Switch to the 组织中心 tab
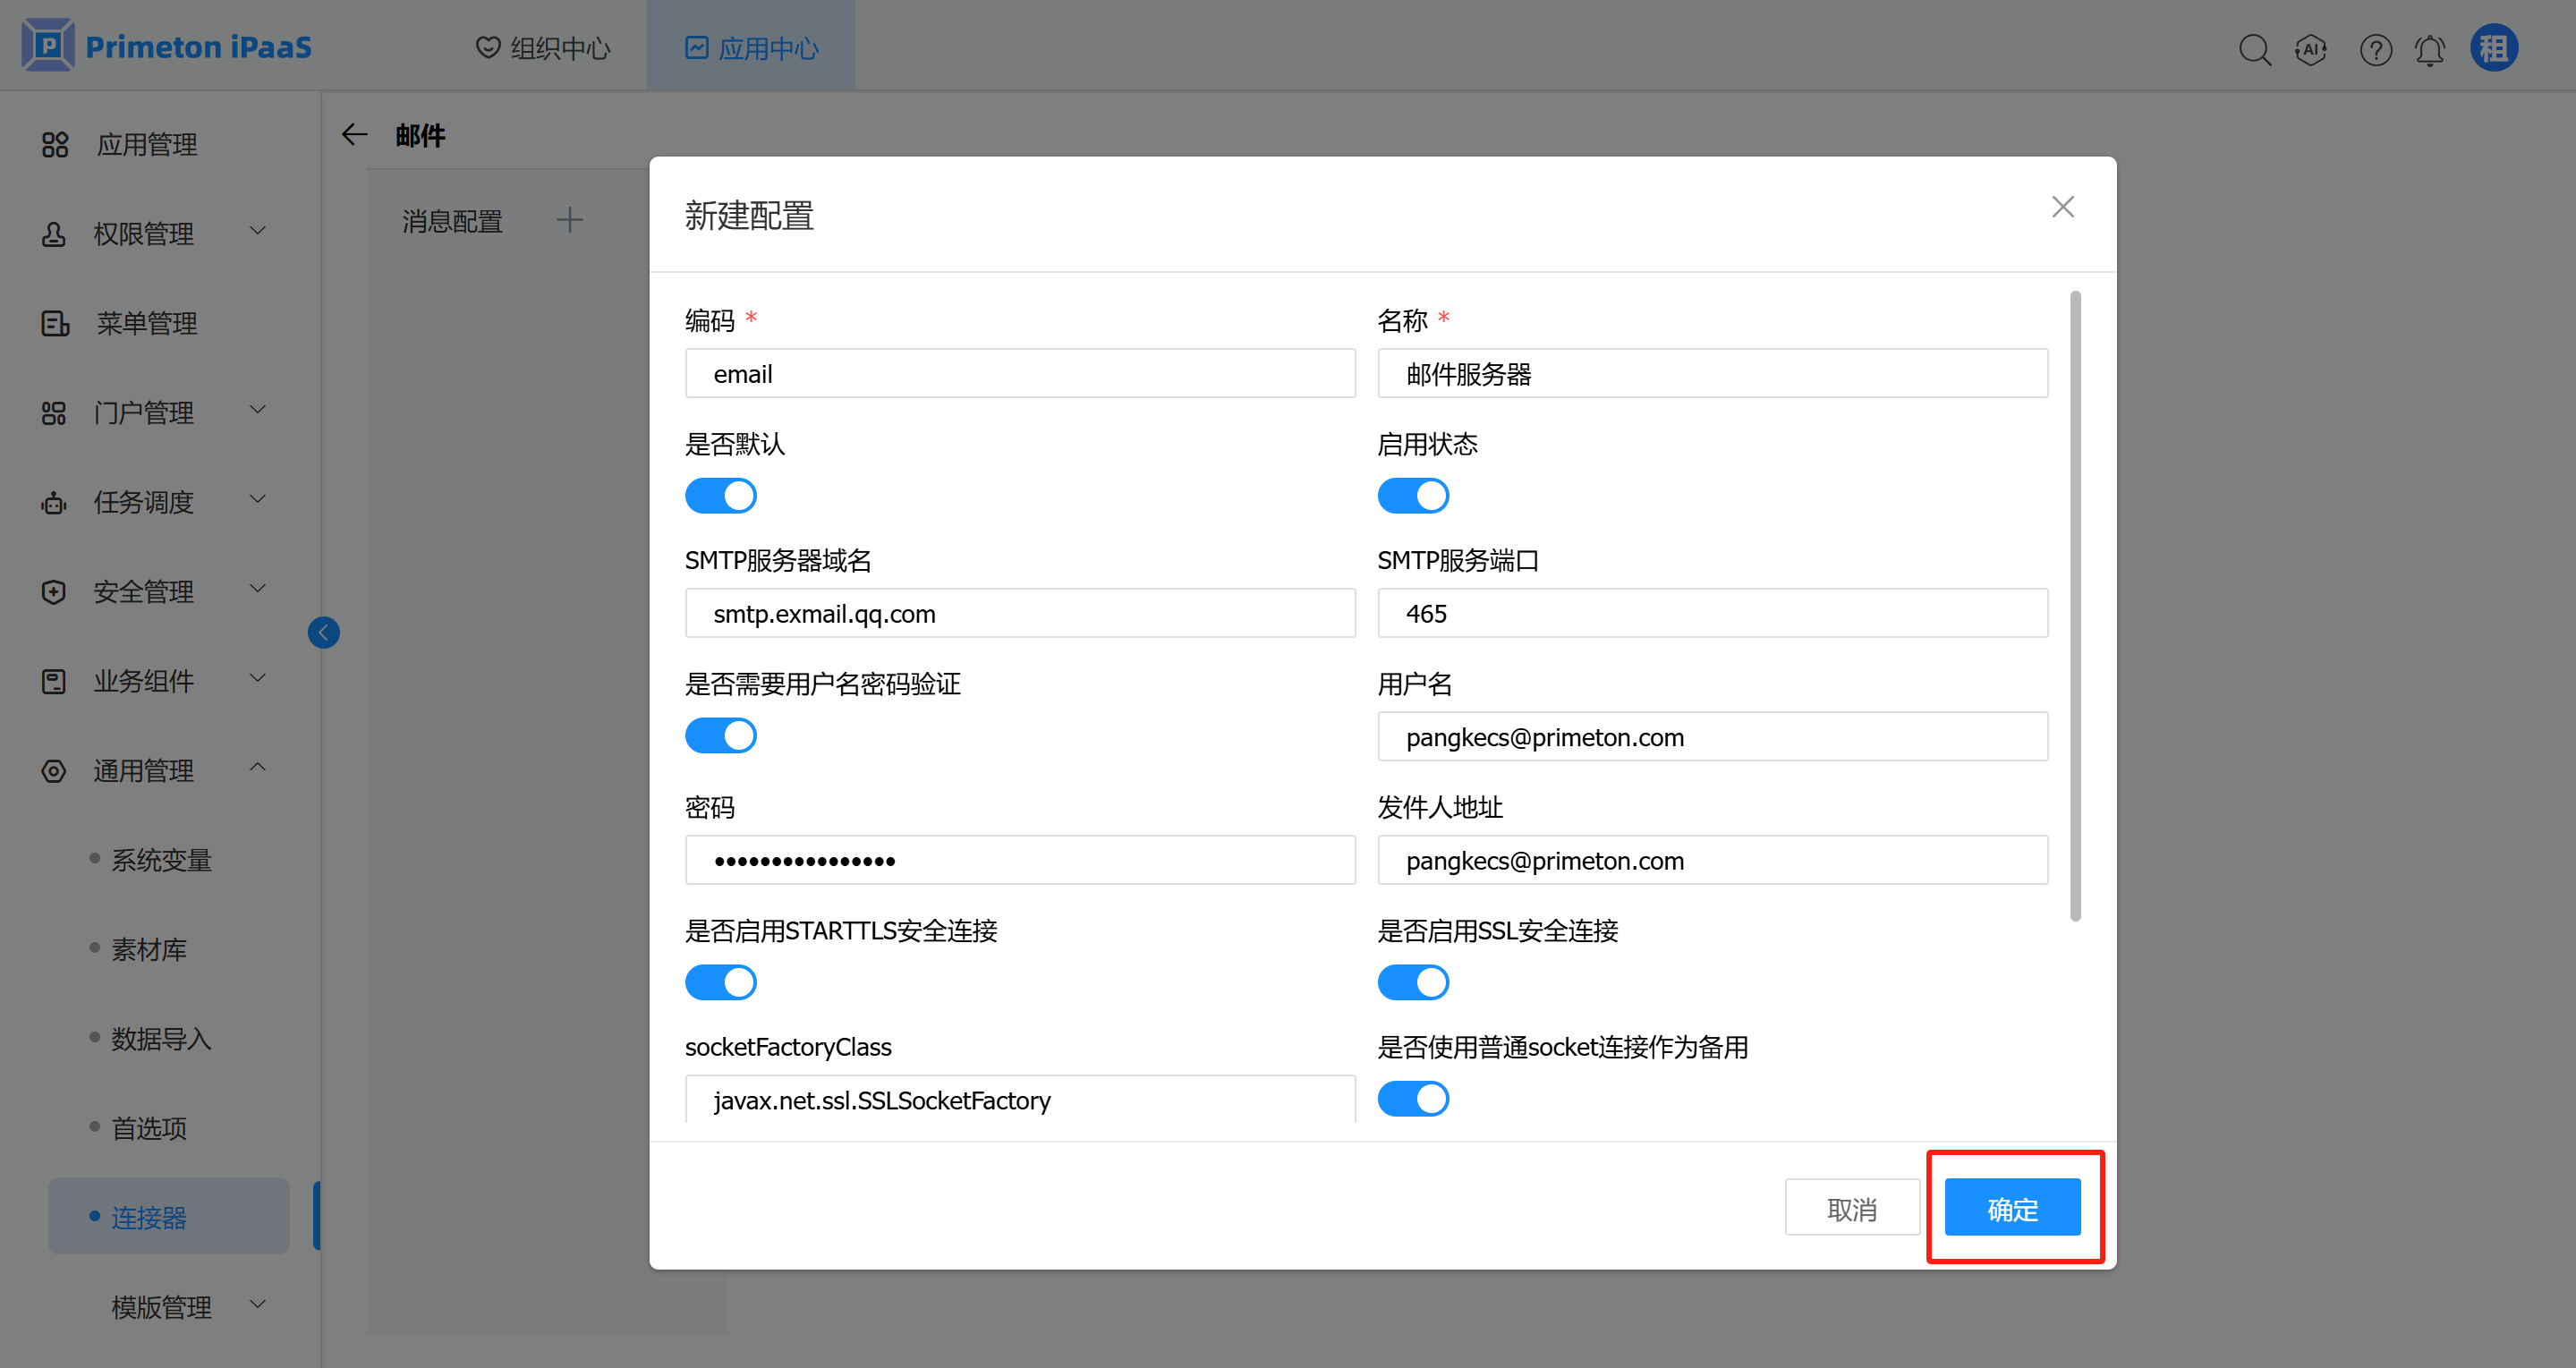The image size is (2576, 1368). click(543, 48)
